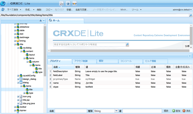The width and height of the screenshot is (193, 114).
Task: Click the home panel horizontal scrollbar
Action: [x=120, y=51]
